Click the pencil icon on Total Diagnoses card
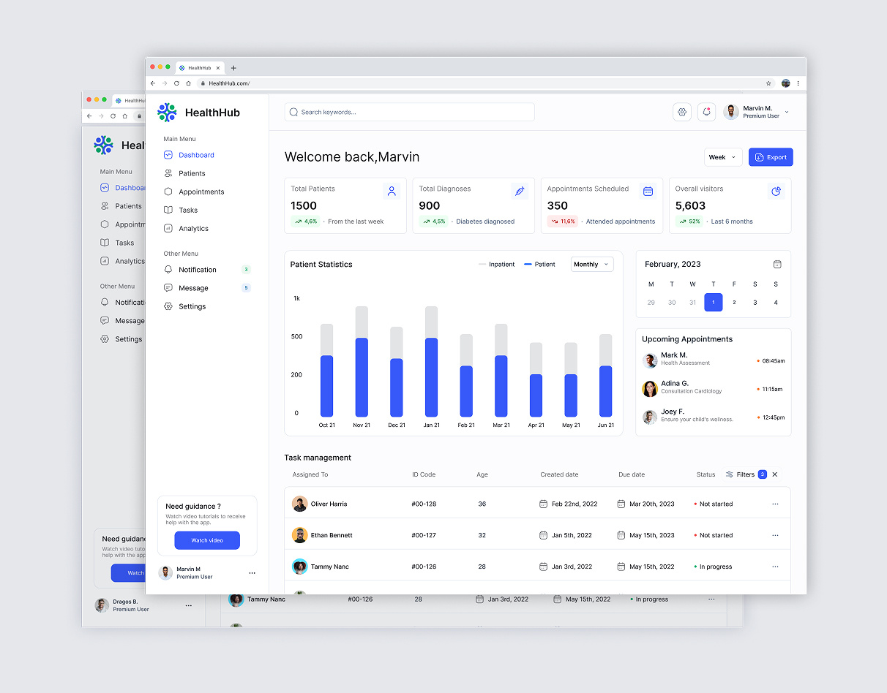 520,191
